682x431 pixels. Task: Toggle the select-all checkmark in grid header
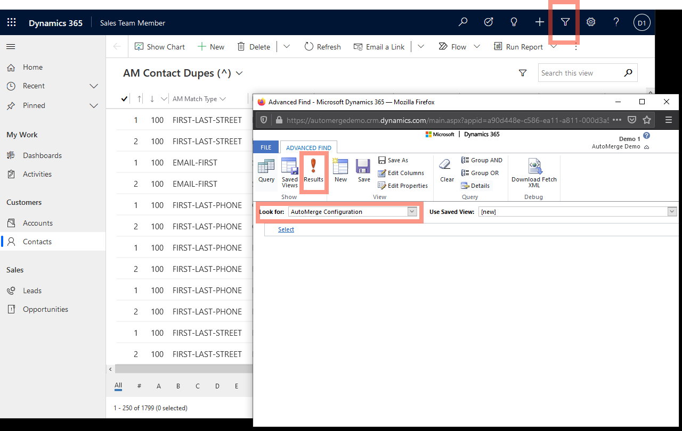coord(125,99)
